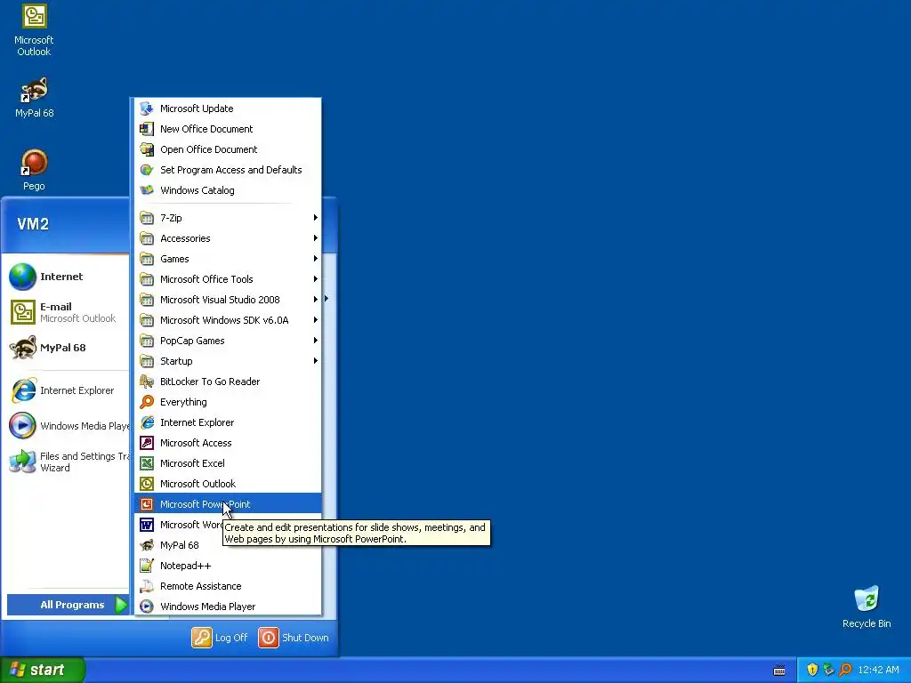This screenshot has height=683, width=911.
Task: Click the Microsoft PowerPoint icon
Action: click(147, 504)
